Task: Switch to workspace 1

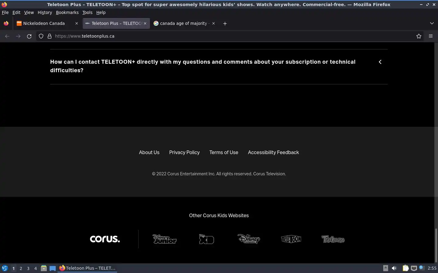Action: (13, 268)
